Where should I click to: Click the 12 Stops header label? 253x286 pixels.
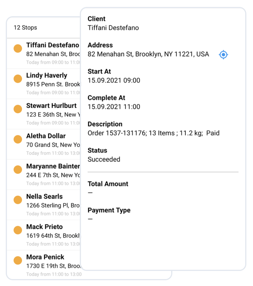pyautogui.click(x=25, y=28)
